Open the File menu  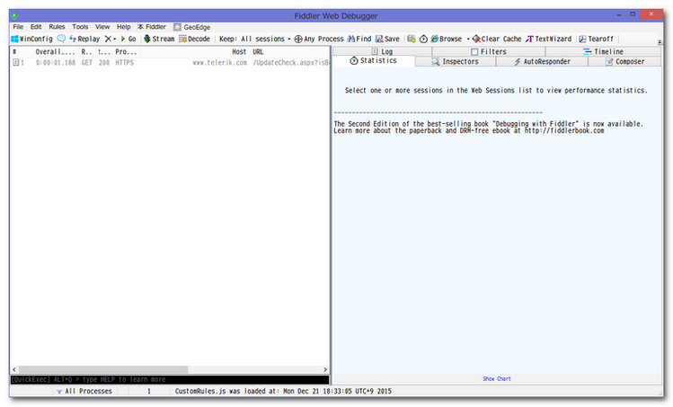click(x=18, y=27)
